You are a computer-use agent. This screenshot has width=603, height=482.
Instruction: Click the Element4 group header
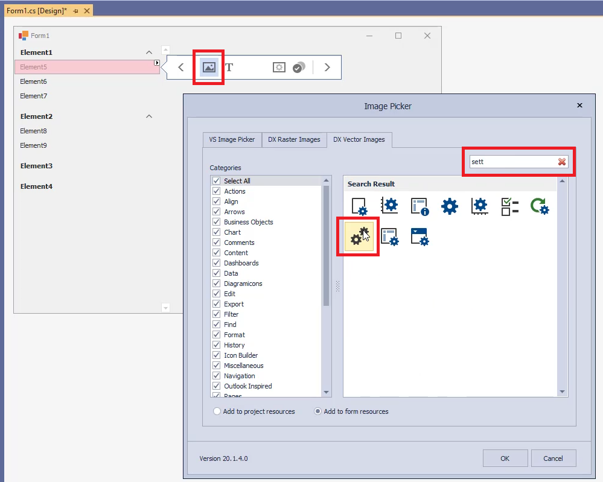click(x=88, y=186)
